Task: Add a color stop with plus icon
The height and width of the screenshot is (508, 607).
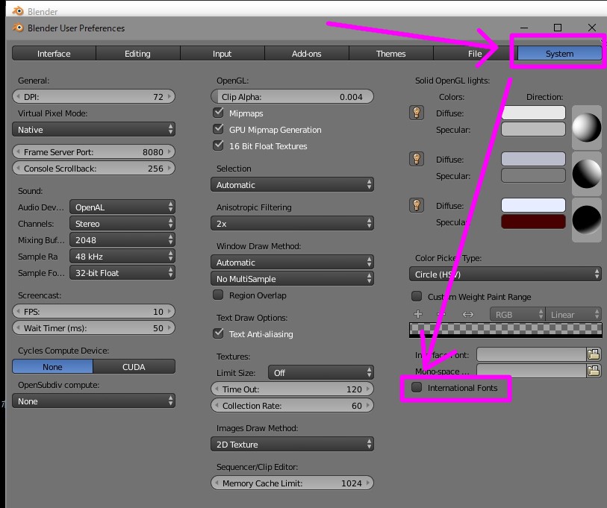Action: click(x=418, y=314)
